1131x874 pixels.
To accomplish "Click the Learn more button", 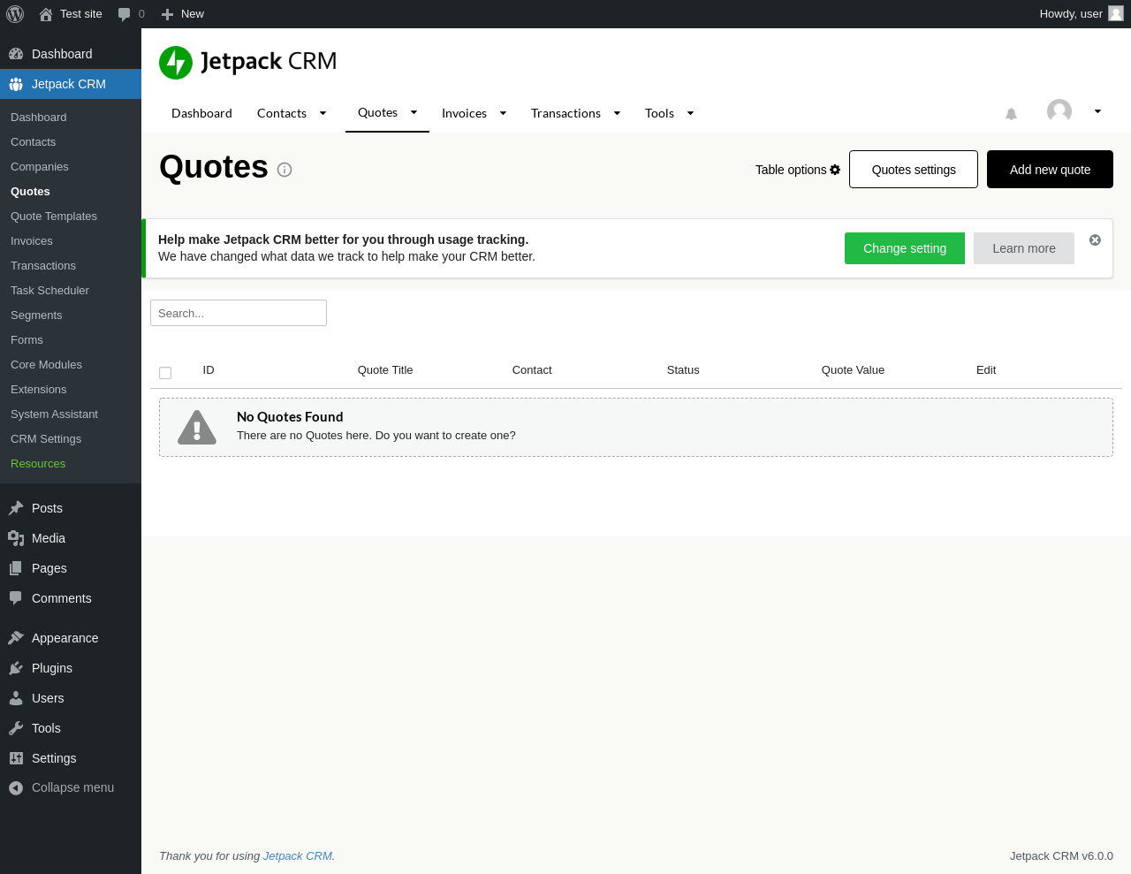I will [1024, 248].
